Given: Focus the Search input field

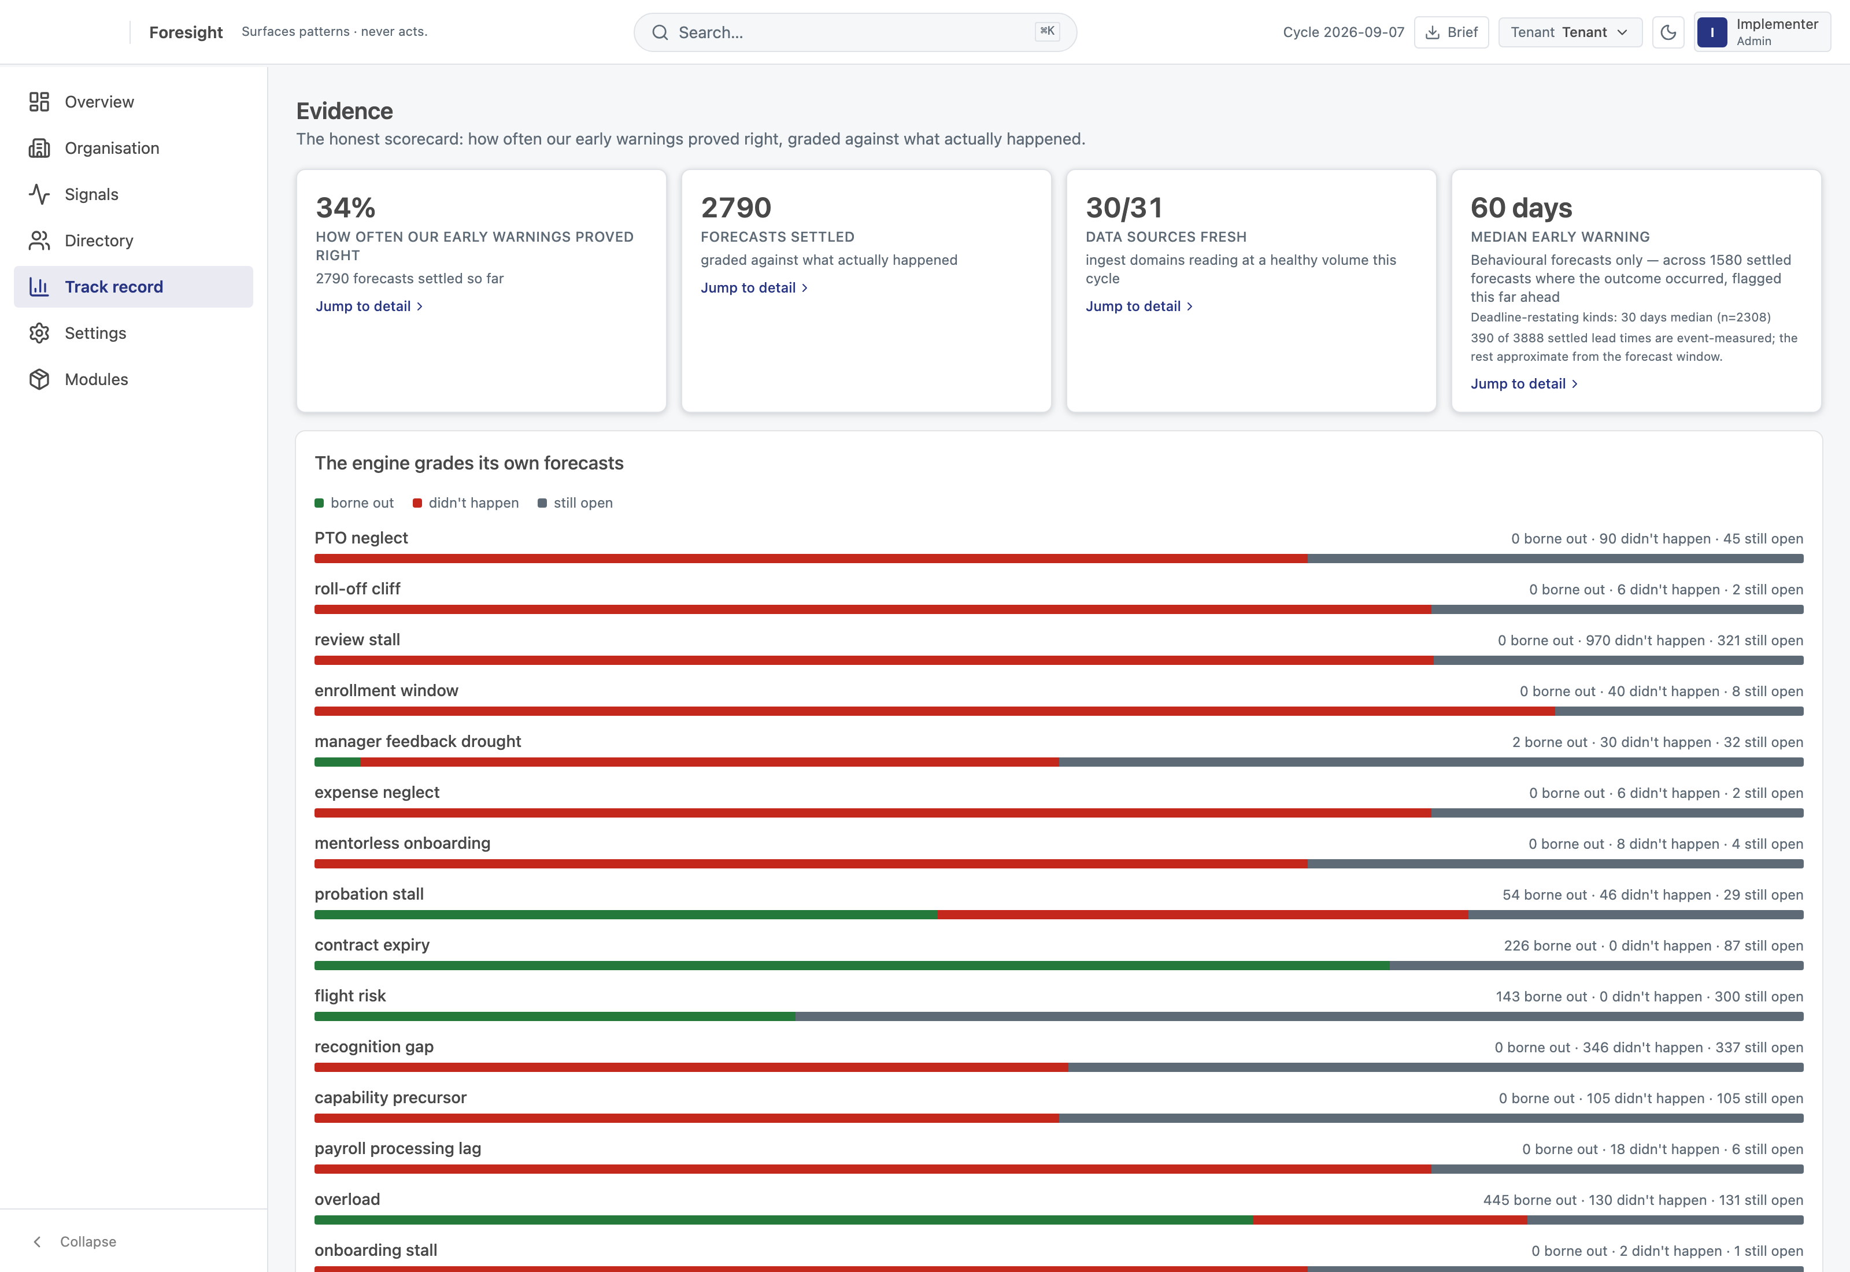Looking at the screenshot, I should (855, 33).
